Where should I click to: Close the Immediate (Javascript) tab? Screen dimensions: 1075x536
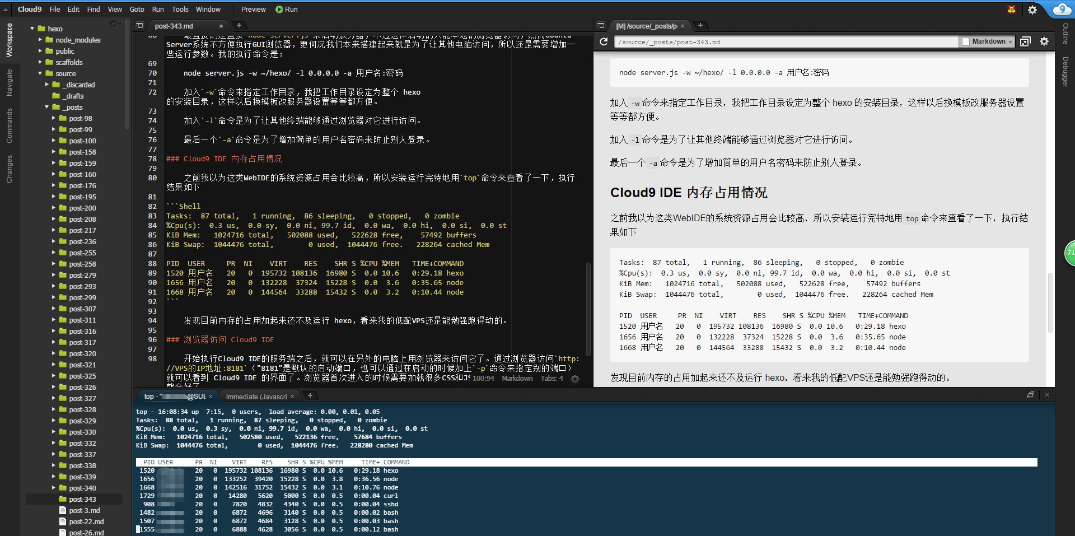292,397
